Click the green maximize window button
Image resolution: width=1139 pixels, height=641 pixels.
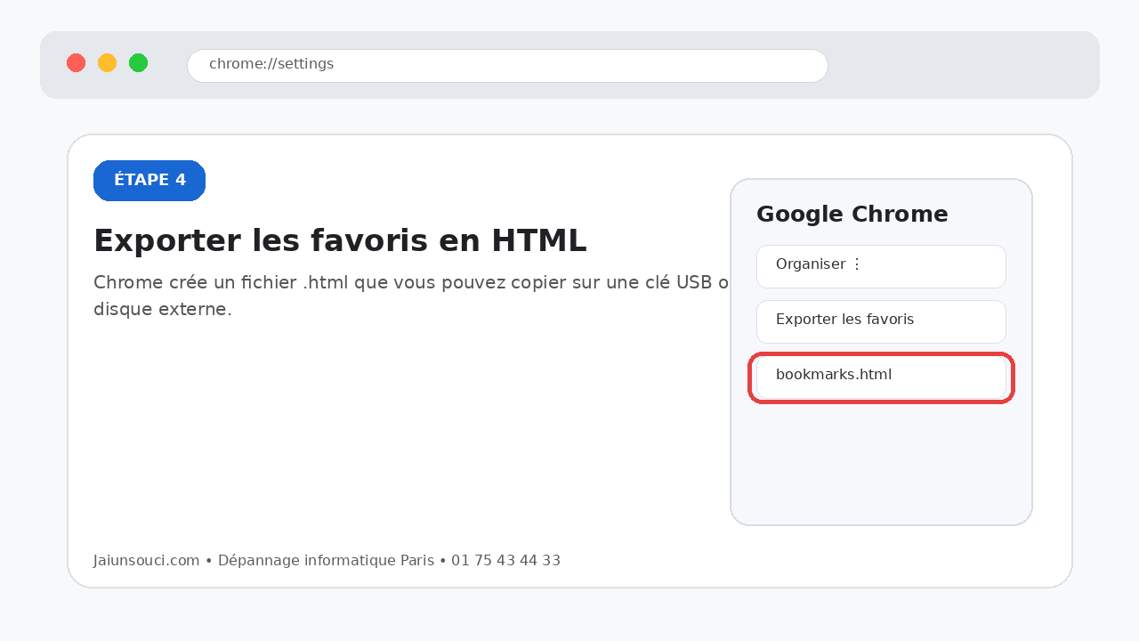coord(139,63)
